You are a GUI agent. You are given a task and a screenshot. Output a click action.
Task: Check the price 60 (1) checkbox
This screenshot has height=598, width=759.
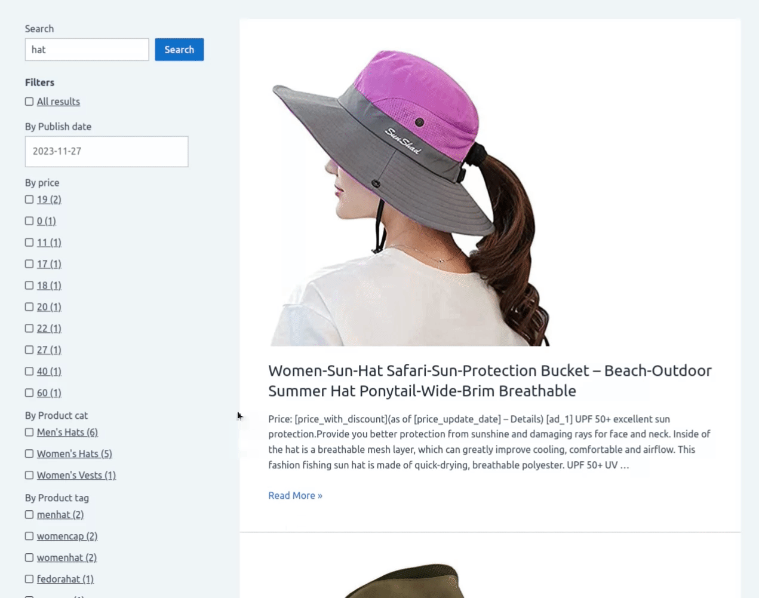coord(29,393)
